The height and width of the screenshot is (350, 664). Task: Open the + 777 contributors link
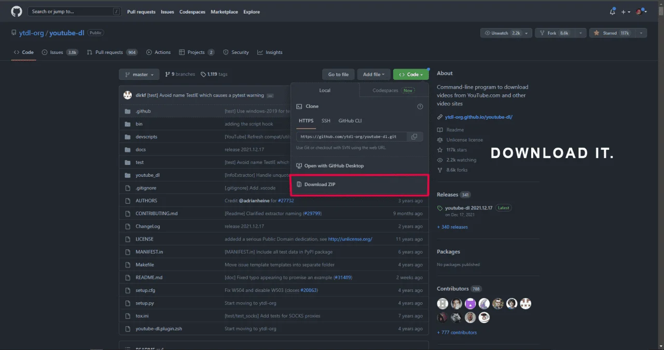tap(457, 332)
